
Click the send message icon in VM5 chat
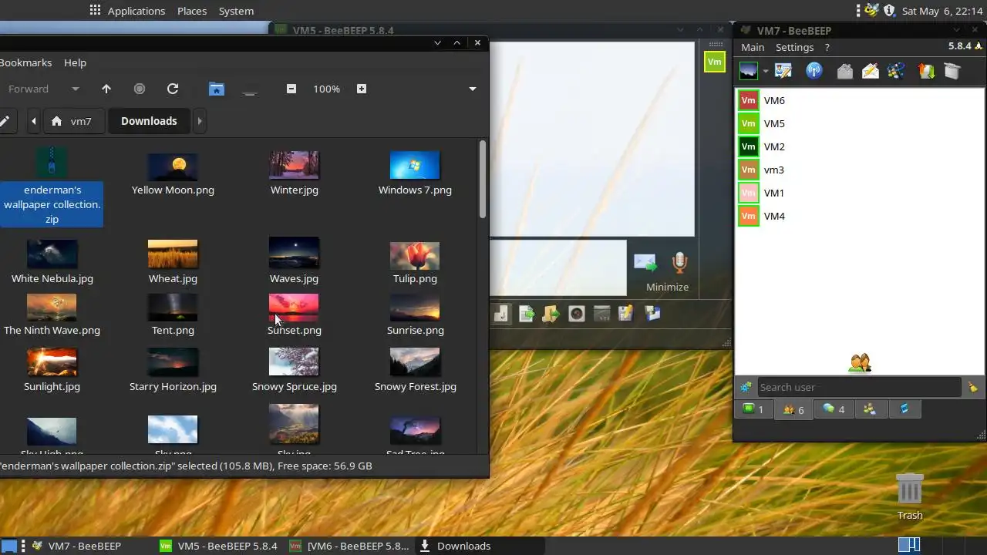[x=645, y=263]
